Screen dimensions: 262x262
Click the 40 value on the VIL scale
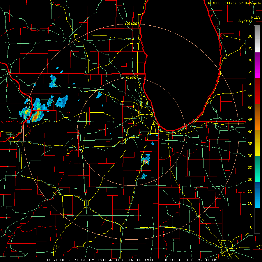(250, 132)
